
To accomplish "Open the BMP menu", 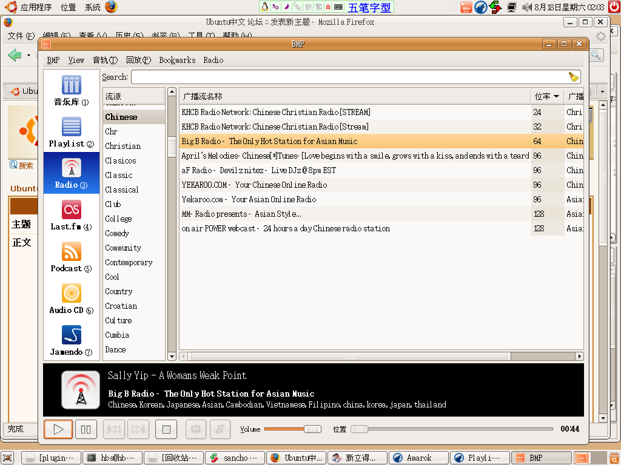I will tap(53, 60).
